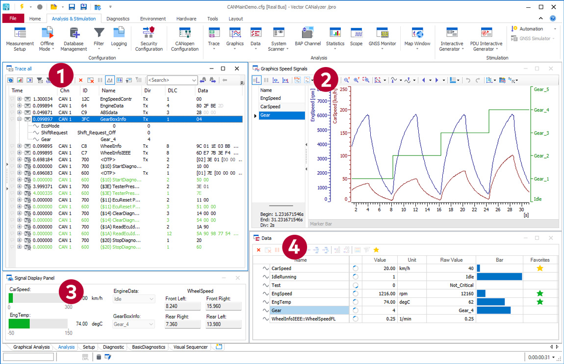Image resolution: width=564 pixels, height=364 pixels.
Task: Toggle the pause button in Data toolbar
Action: click(x=277, y=250)
